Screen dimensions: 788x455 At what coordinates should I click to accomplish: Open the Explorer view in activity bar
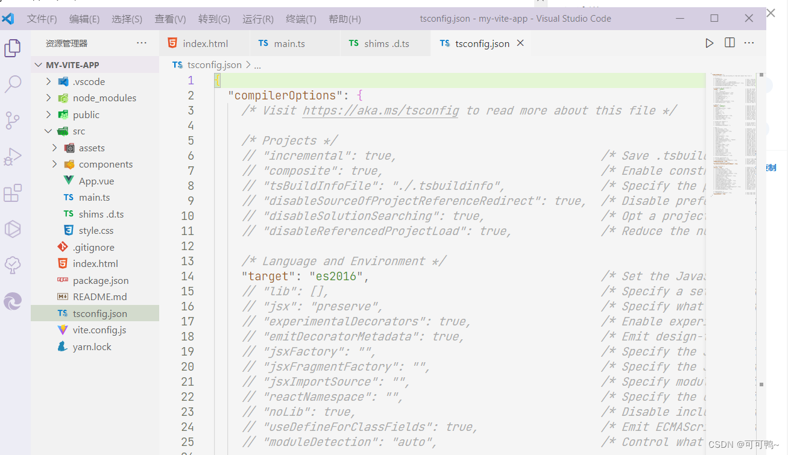[13, 48]
